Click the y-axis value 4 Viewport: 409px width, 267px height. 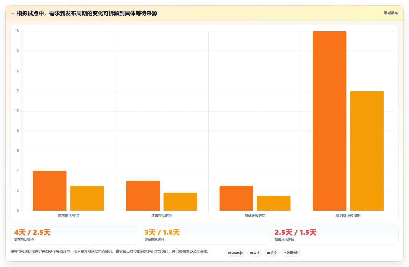tap(18, 171)
